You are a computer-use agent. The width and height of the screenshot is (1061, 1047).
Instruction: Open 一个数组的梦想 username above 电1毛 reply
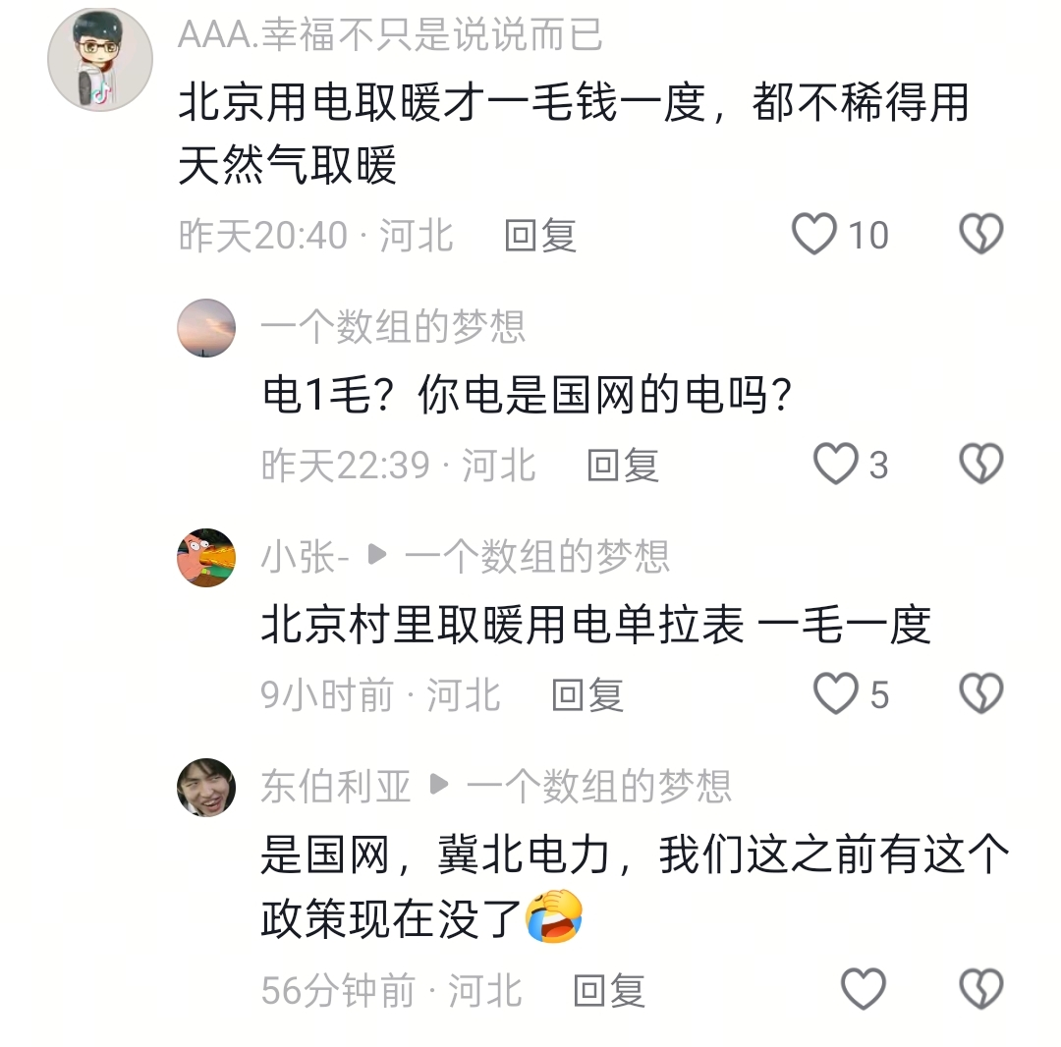pos(393,327)
